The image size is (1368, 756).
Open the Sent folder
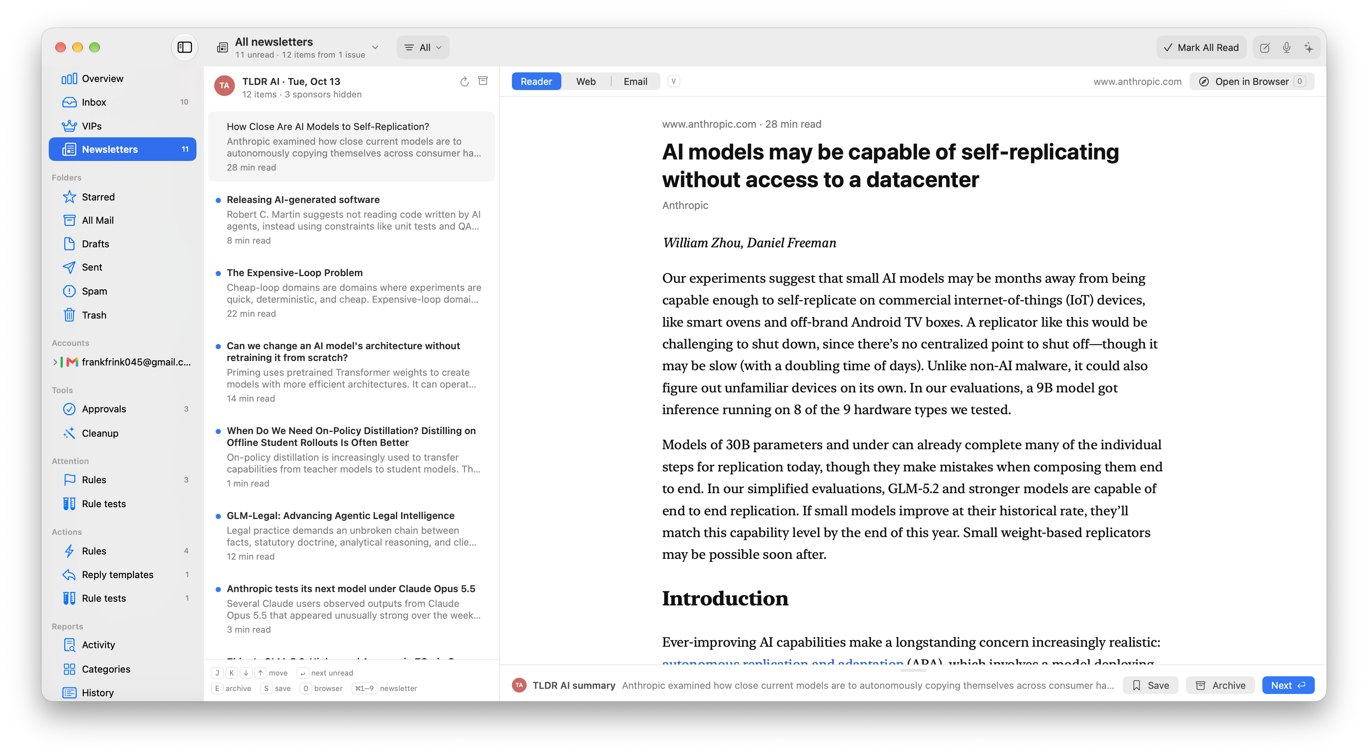tap(123, 267)
